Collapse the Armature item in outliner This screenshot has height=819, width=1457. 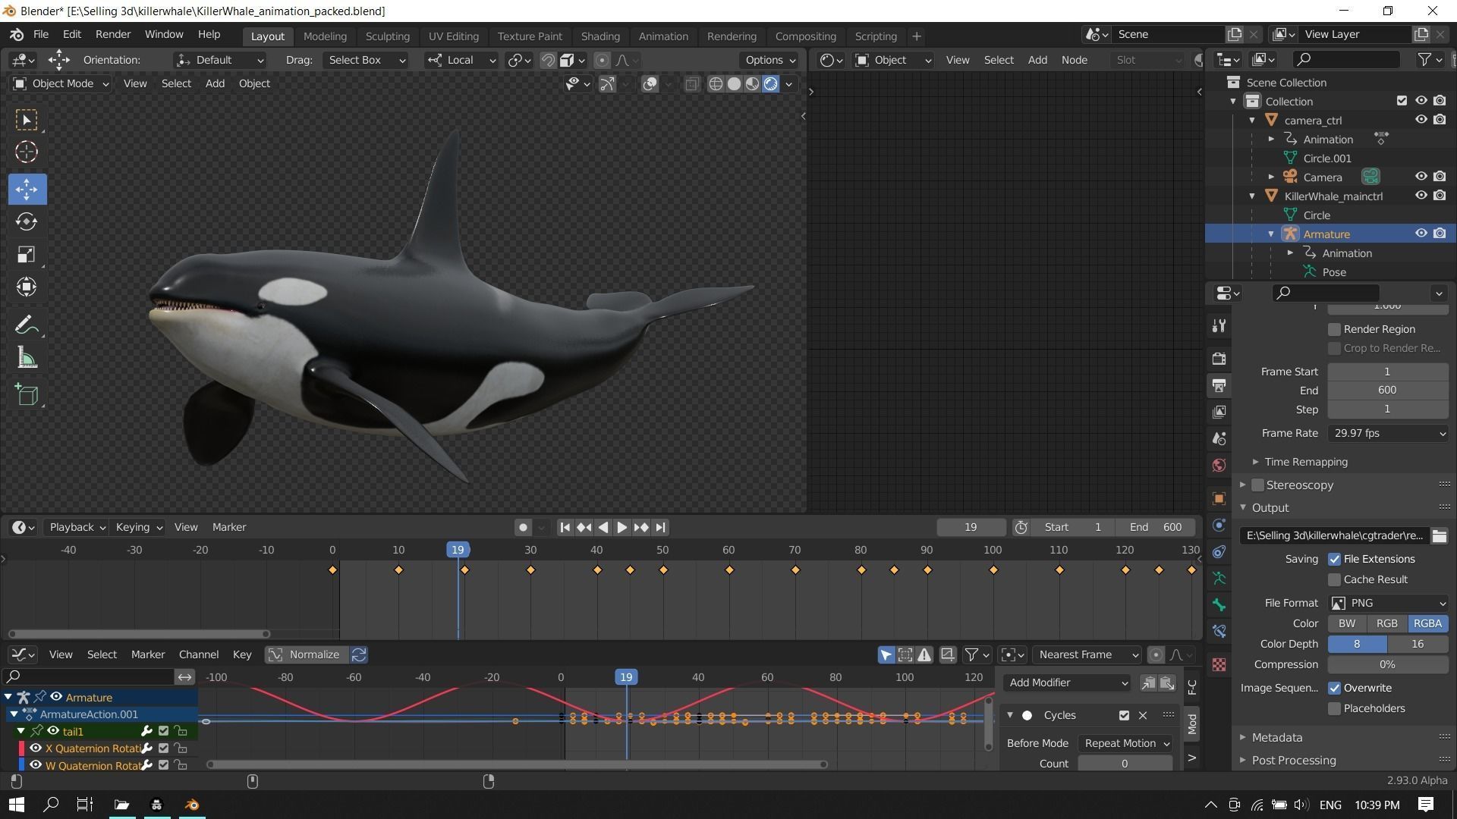(1271, 234)
